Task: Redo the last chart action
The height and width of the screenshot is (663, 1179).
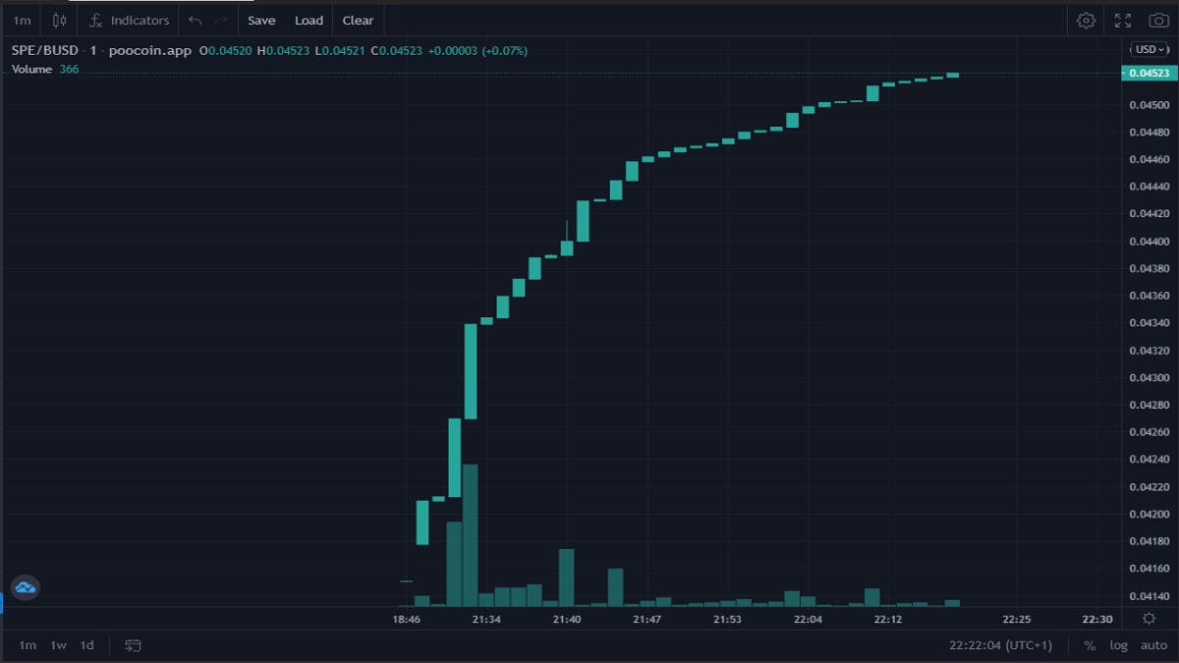Action: tap(221, 20)
